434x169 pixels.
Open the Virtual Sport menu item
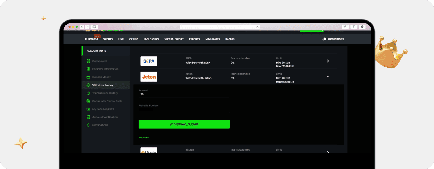point(174,39)
